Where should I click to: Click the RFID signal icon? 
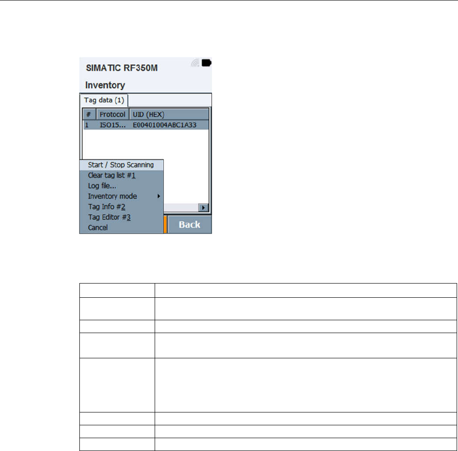click(195, 63)
